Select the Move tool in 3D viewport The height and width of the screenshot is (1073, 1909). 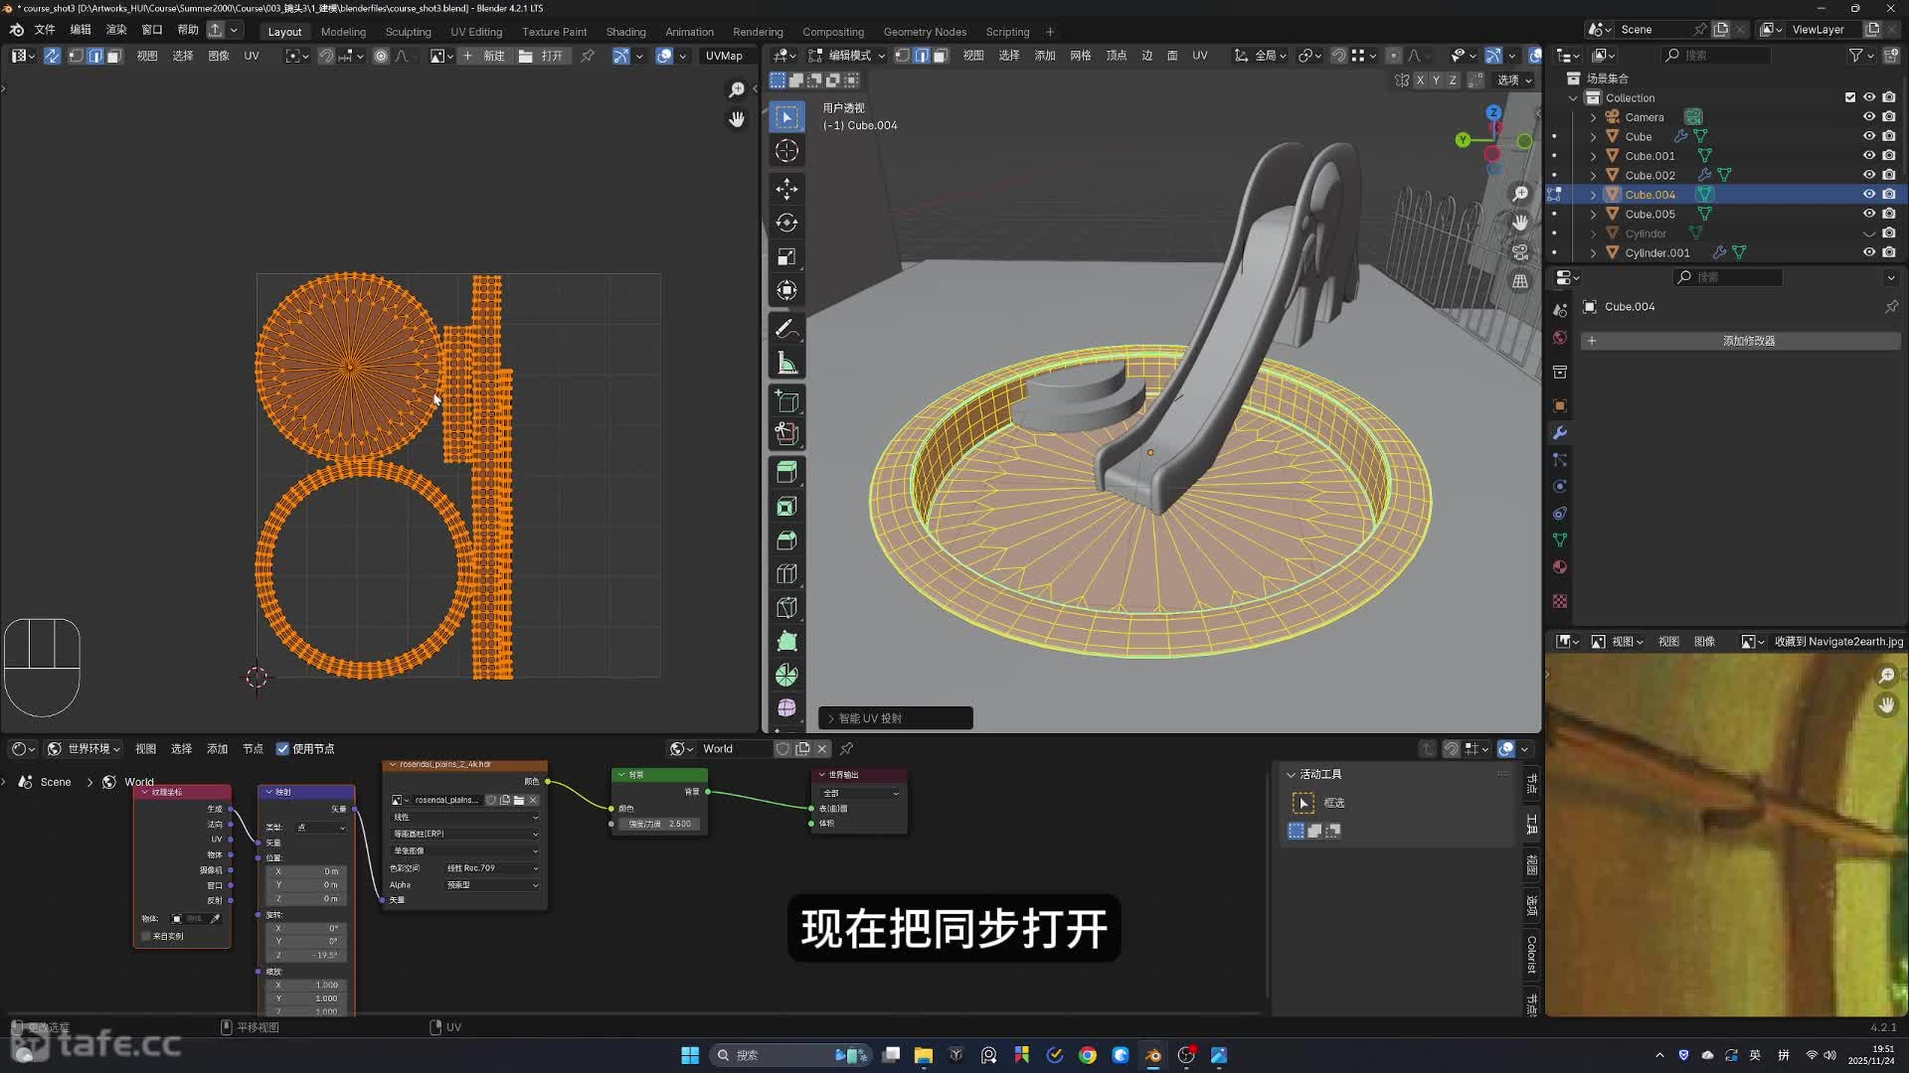[x=786, y=189]
